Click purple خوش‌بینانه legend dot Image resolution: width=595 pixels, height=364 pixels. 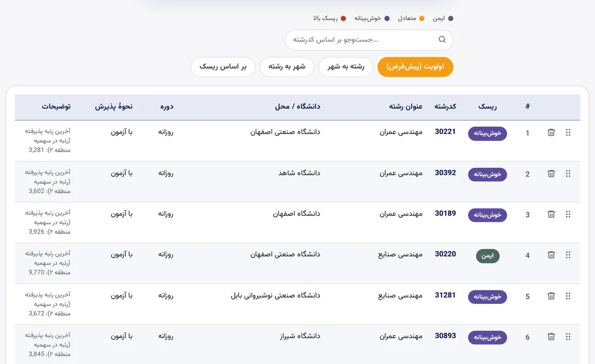coord(387,18)
